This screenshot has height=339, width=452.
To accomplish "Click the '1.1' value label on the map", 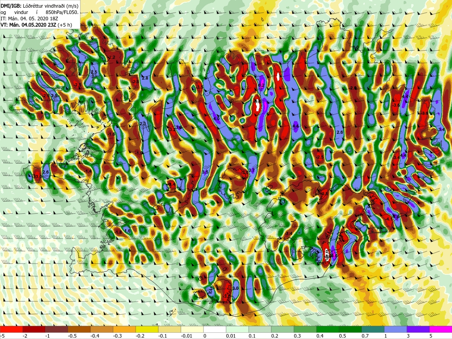I will click(283, 202).
